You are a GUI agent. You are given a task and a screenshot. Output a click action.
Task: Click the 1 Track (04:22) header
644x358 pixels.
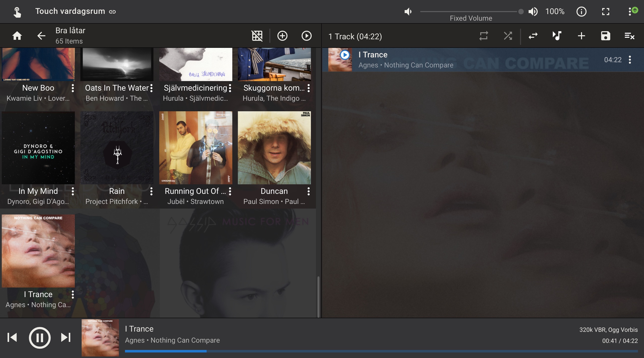355,37
